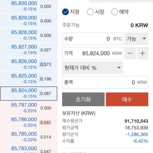Increase price with the plus button
This screenshot has height=153, width=153.
143,53
